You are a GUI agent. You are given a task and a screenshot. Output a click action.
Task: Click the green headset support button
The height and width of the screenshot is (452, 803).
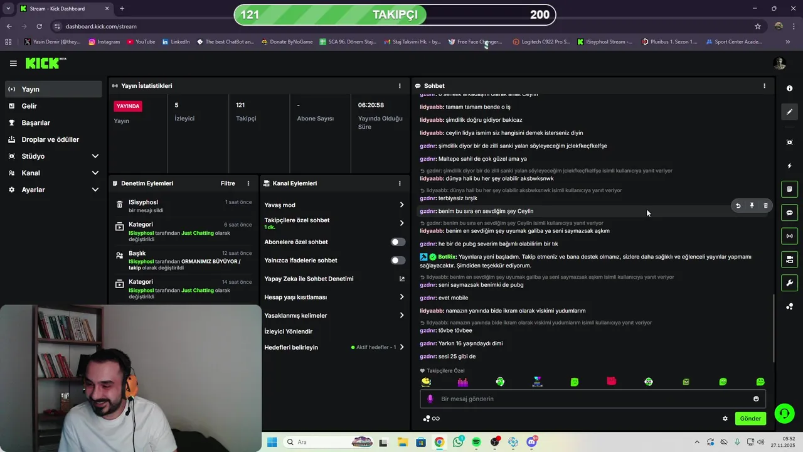click(x=784, y=413)
